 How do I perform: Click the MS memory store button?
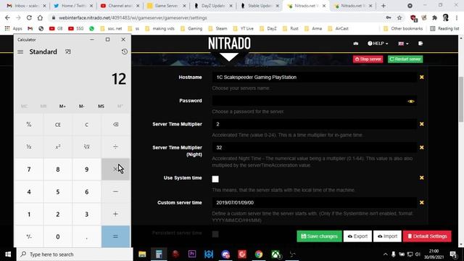click(x=101, y=107)
